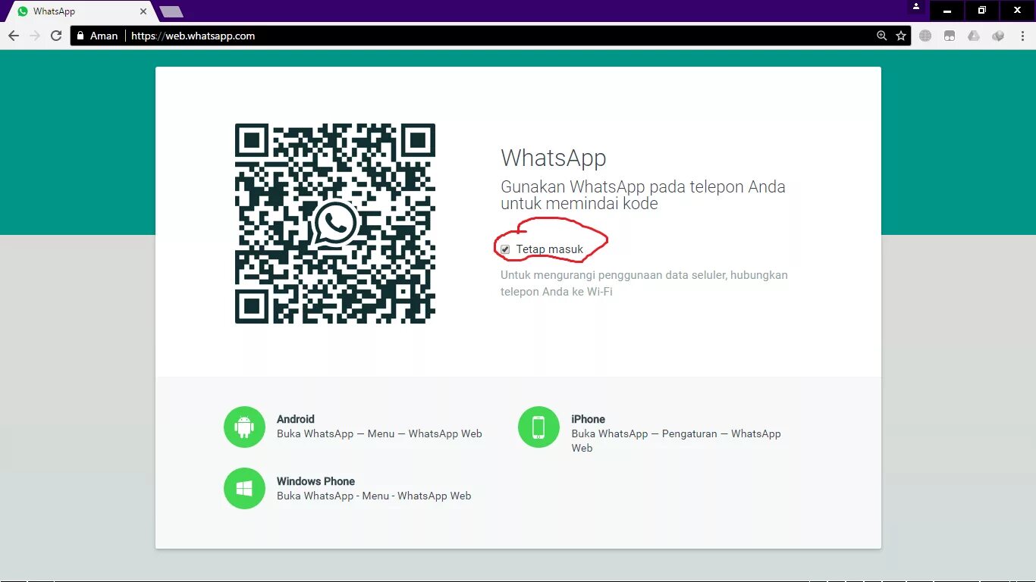Bookmark this page with the star icon
The height and width of the screenshot is (582, 1036).
click(x=901, y=36)
